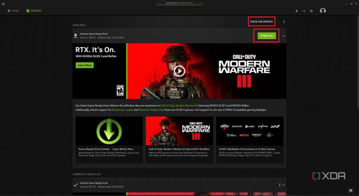The image size is (359, 196).
Task: Open the share overlay icon
Action: [304, 11]
